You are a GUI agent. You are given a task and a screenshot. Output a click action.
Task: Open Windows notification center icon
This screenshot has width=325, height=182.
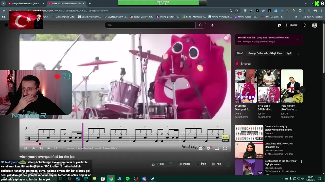(320, 179)
